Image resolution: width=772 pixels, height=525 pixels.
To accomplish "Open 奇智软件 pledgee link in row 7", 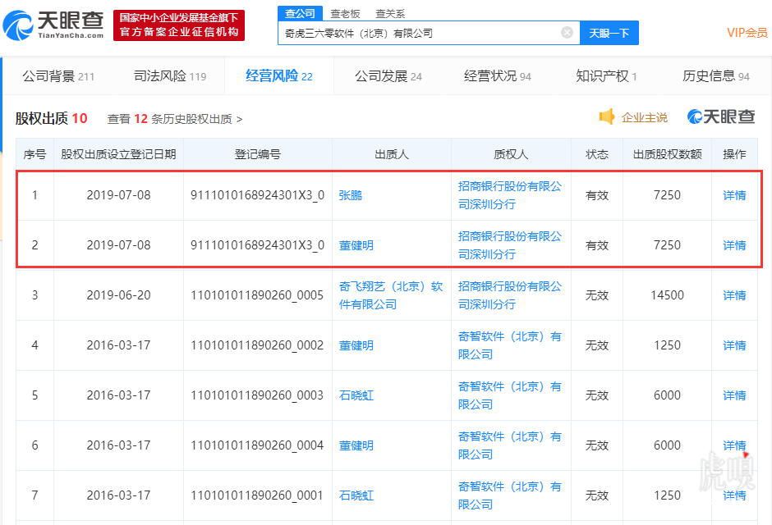I will pyautogui.click(x=509, y=495).
